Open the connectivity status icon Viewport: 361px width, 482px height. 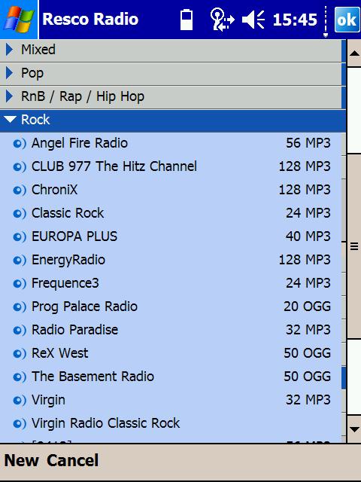coord(222,20)
